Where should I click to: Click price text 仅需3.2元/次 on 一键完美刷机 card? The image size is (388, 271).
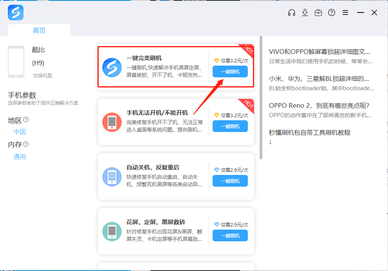tap(235, 61)
